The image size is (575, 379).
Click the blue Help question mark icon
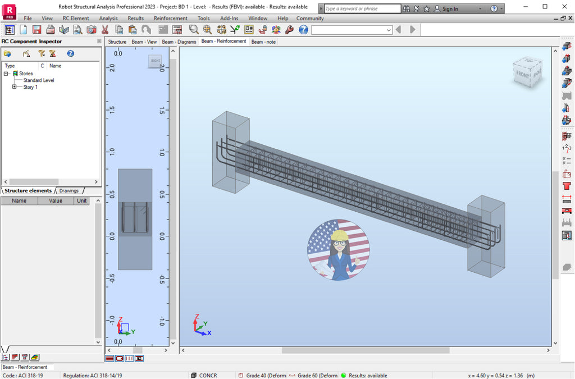(x=302, y=29)
